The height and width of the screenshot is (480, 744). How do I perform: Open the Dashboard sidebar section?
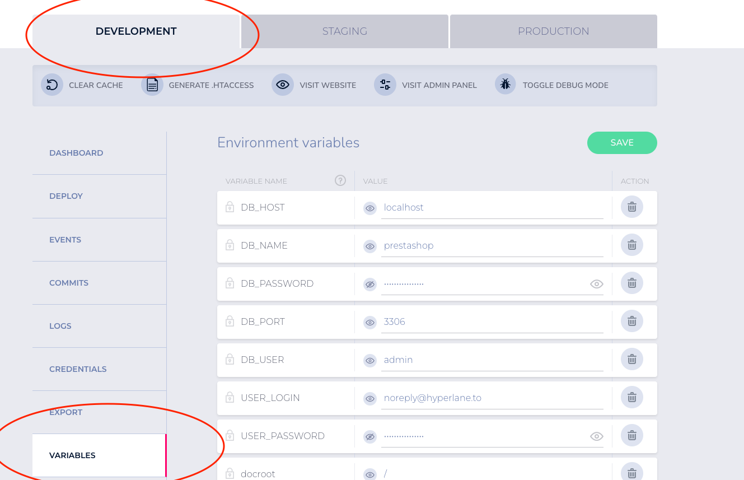click(99, 153)
